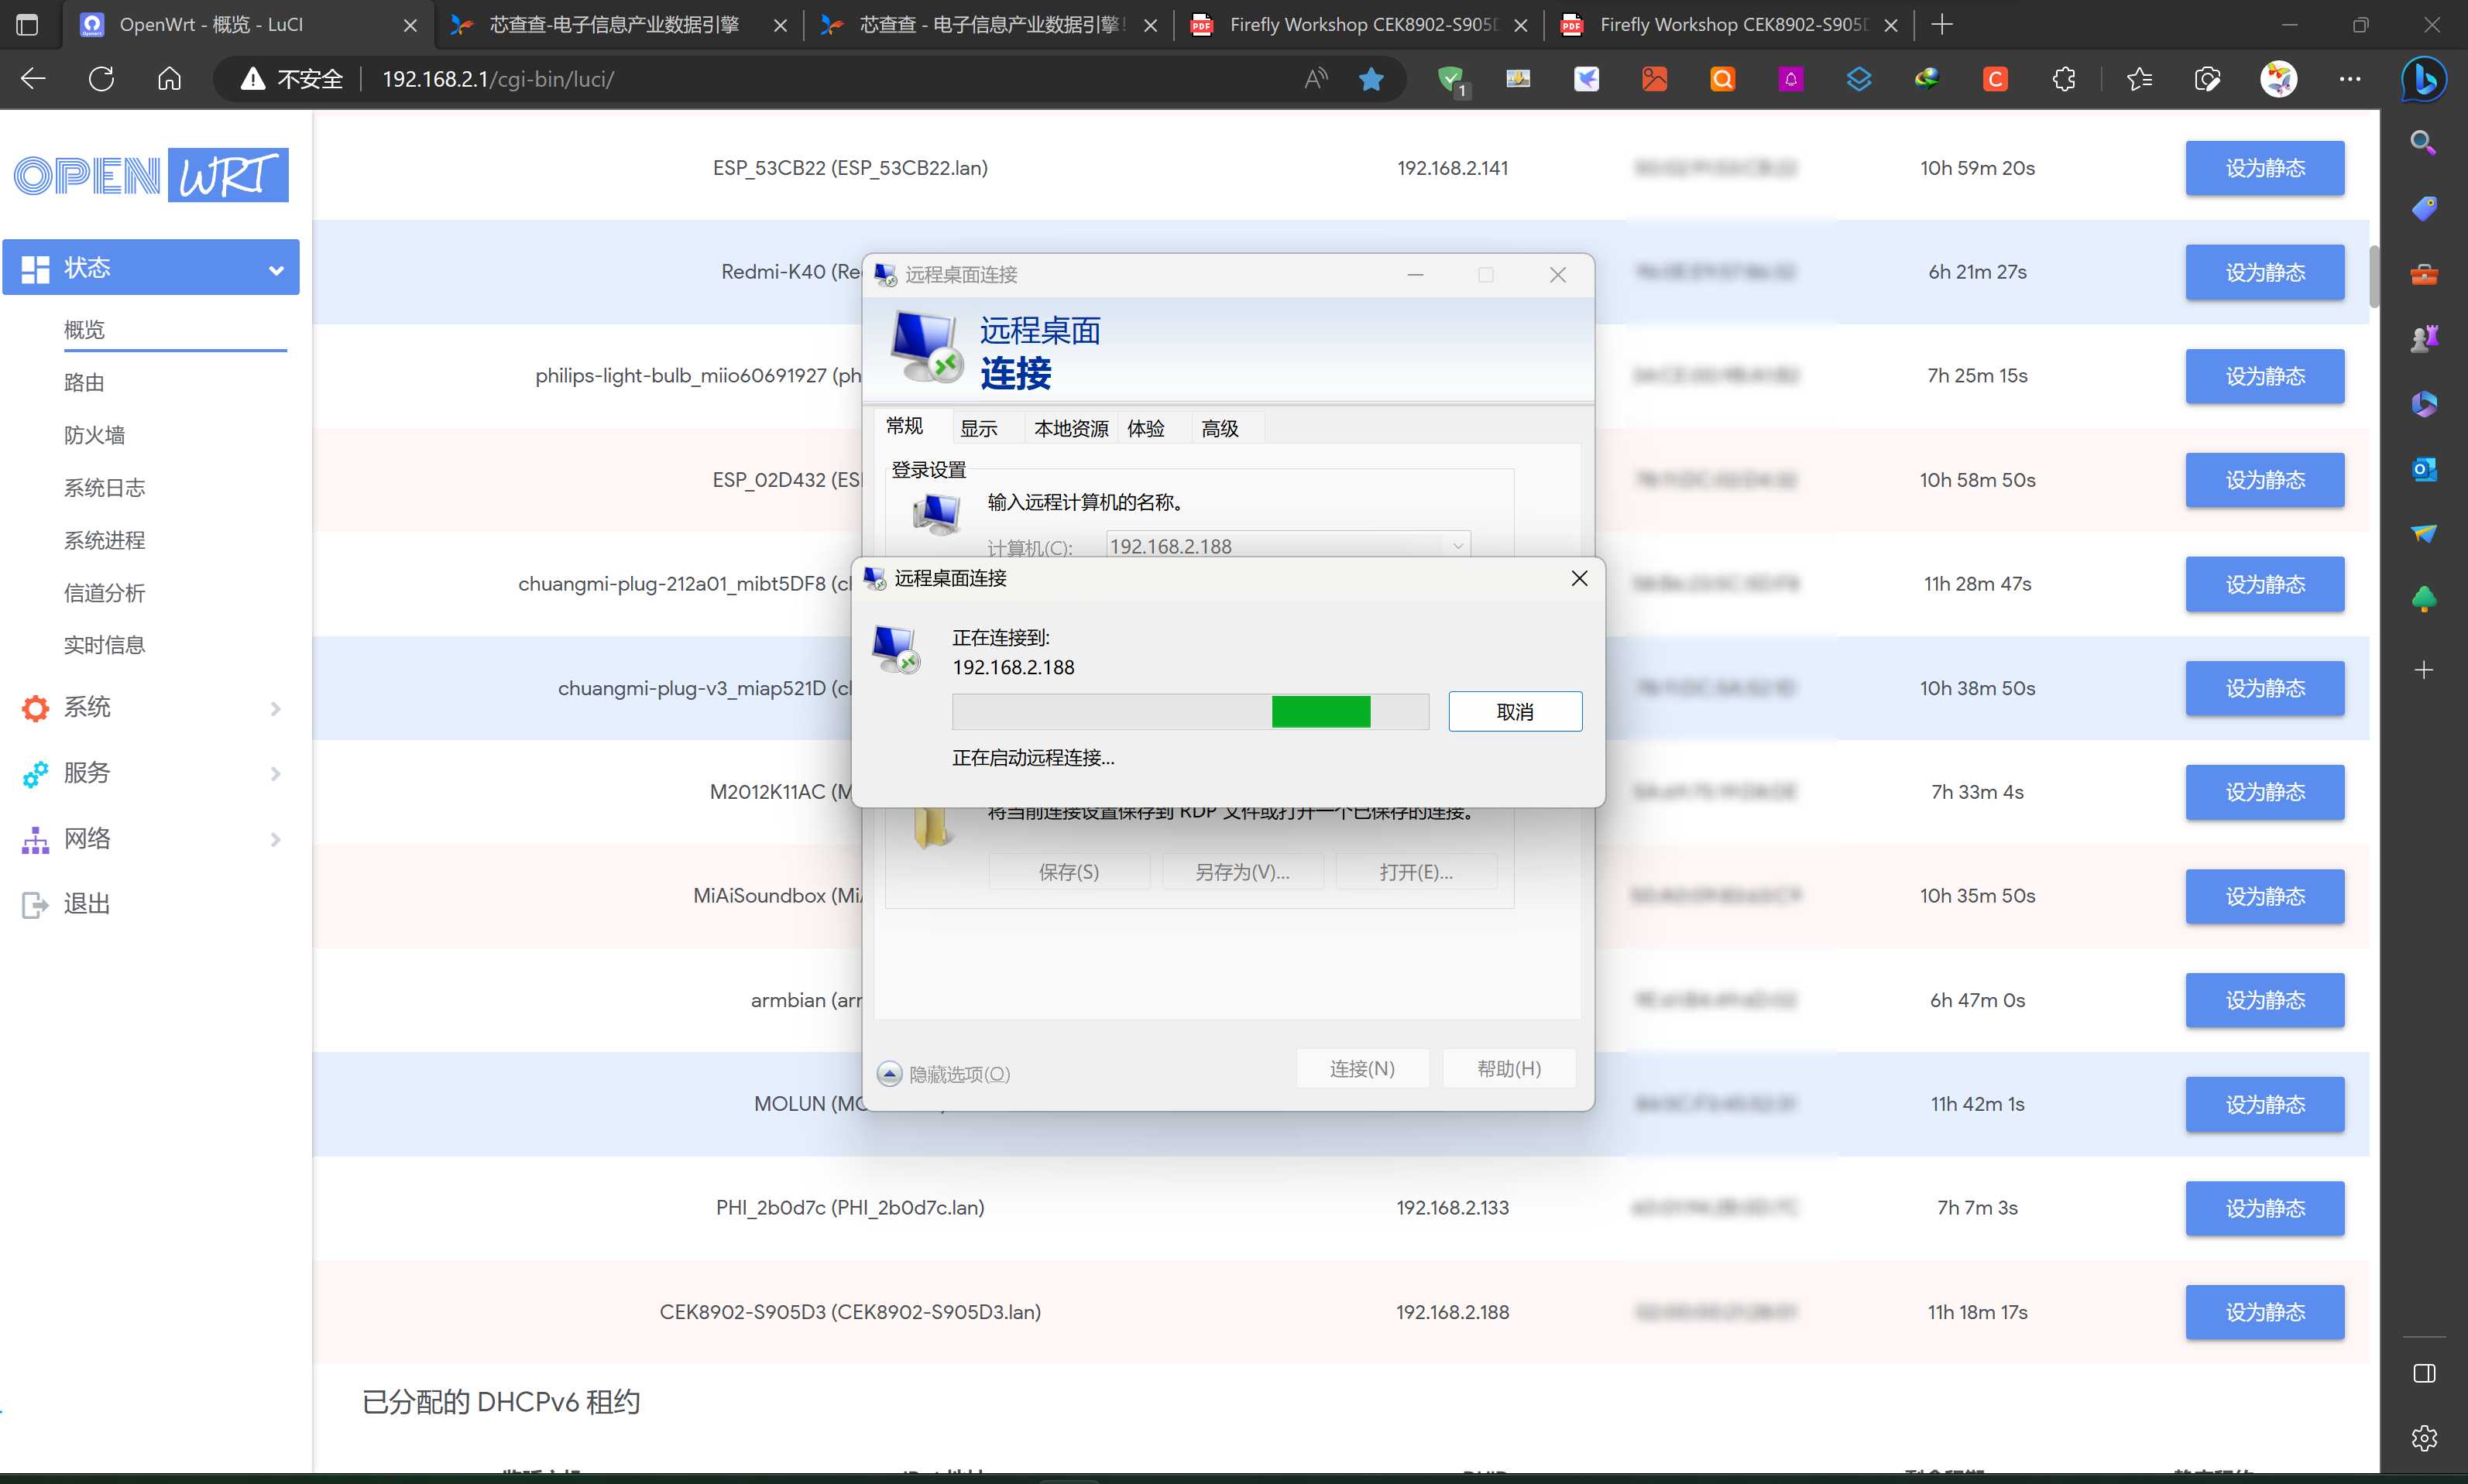Screen dimensions: 2468x1484
Task: Close the connecting progress dialog
Action: [1579, 578]
